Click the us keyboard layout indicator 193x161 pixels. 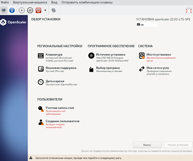(147, 25)
